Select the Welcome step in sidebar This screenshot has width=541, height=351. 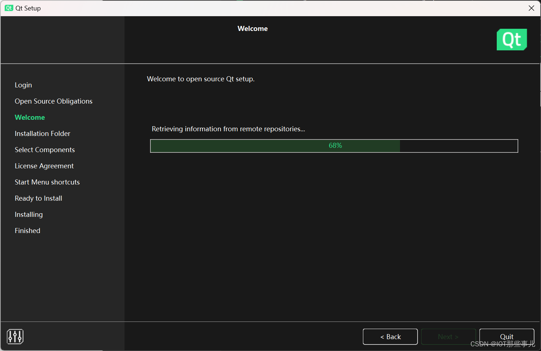coord(30,117)
